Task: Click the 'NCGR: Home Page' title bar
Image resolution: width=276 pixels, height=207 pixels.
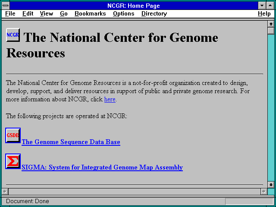Action: click(x=134, y=6)
